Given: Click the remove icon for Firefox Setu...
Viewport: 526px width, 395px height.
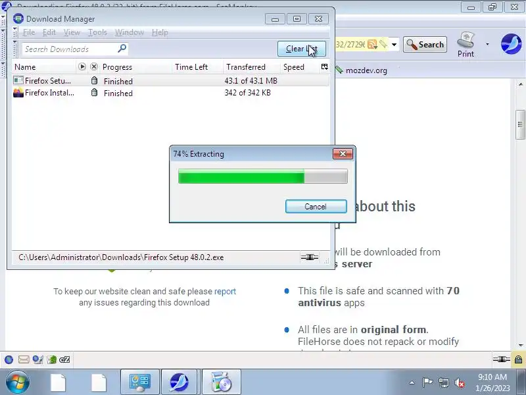Looking at the screenshot, I should 94,80.
